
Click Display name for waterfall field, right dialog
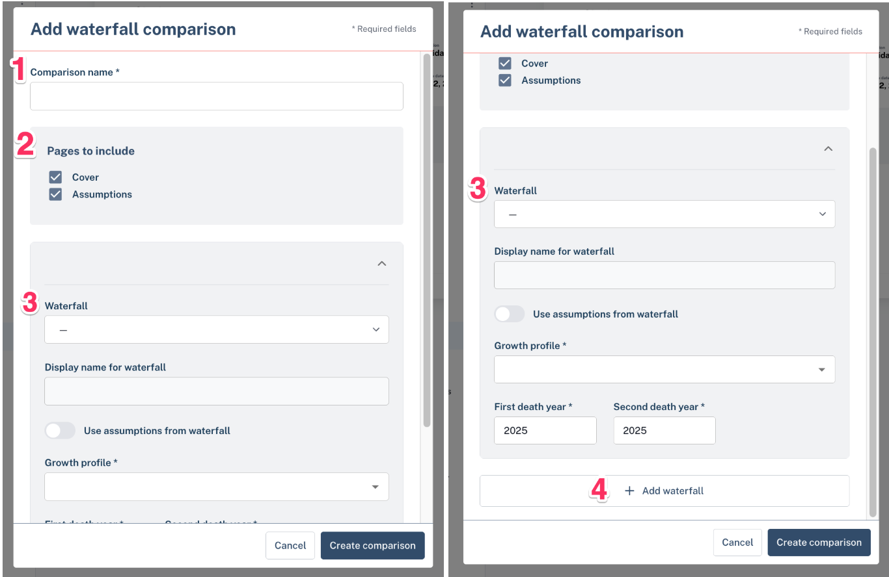(664, 276)
